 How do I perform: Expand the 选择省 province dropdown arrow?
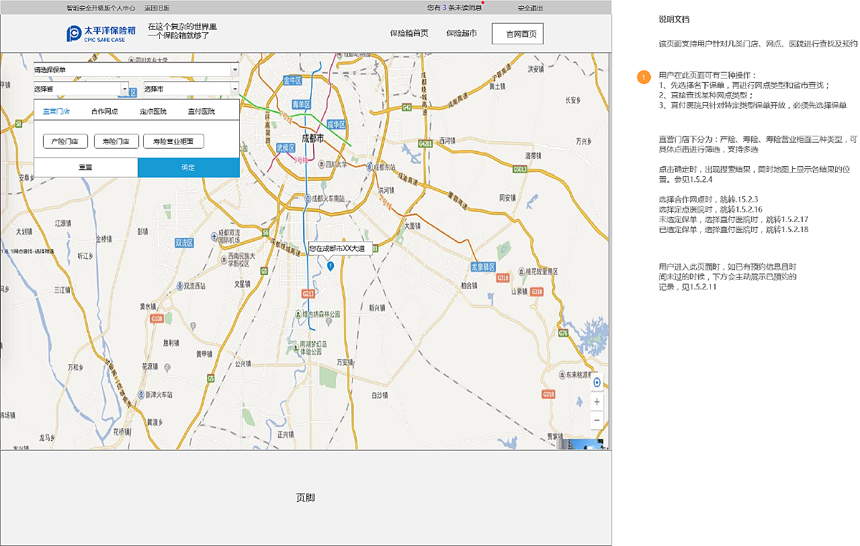tap(124, 89)
